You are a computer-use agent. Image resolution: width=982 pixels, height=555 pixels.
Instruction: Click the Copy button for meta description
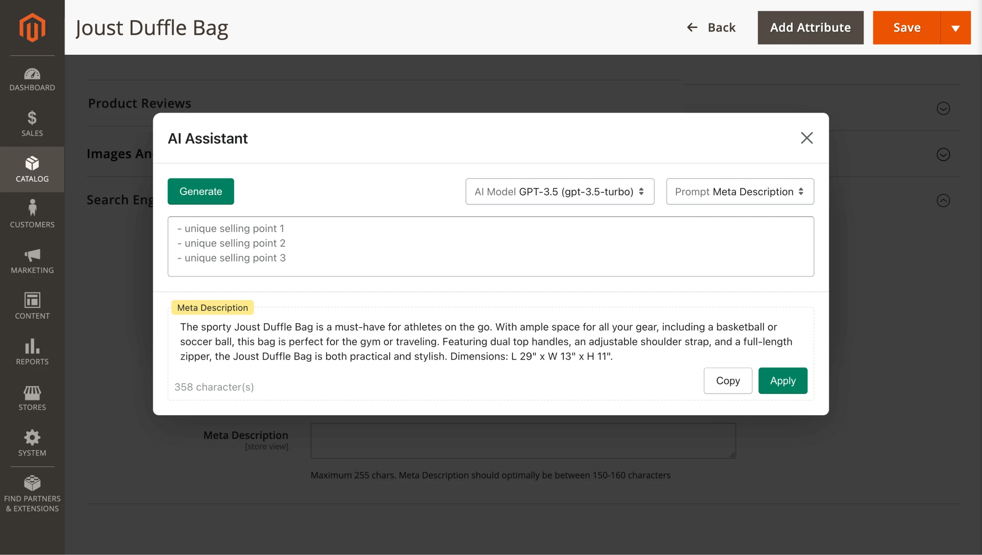[x=728, y=381]
